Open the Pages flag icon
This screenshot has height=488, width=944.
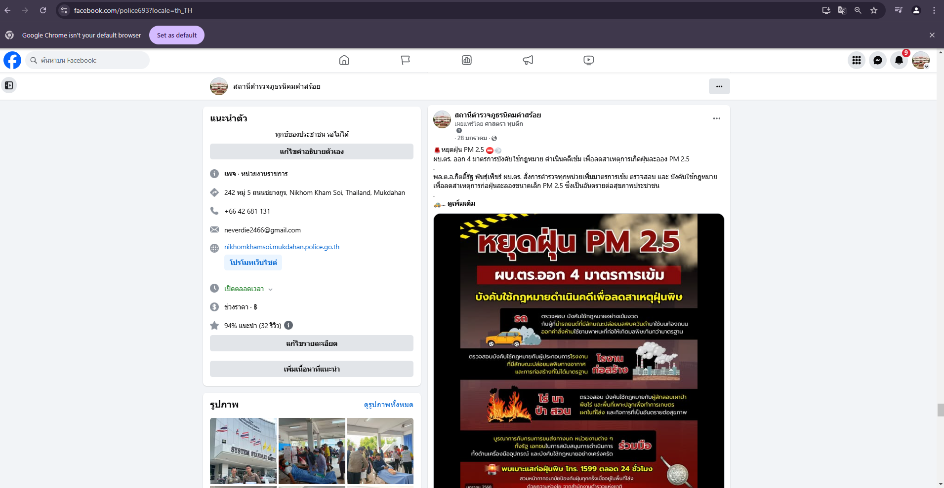[x=405, y=60]
